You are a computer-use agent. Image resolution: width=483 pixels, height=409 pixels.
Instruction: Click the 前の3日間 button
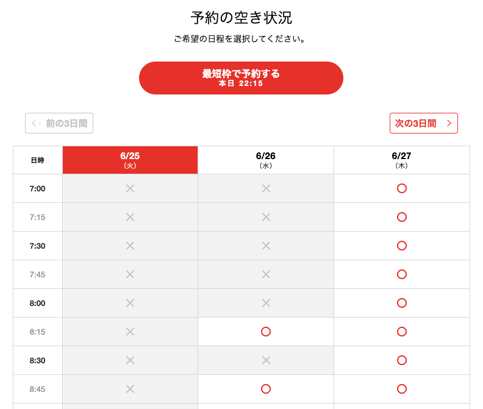59,123
